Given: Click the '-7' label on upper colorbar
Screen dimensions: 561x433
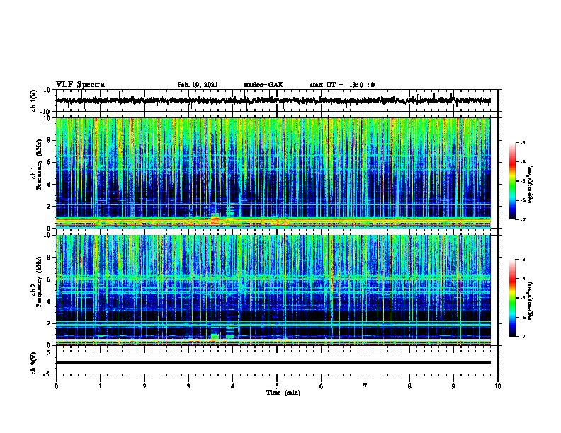Looking at the screenshot, I should [x=523, y=219].
